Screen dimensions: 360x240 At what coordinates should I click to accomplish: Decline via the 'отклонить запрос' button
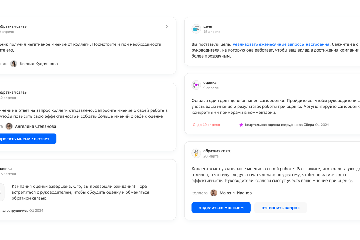coord(280,208)
